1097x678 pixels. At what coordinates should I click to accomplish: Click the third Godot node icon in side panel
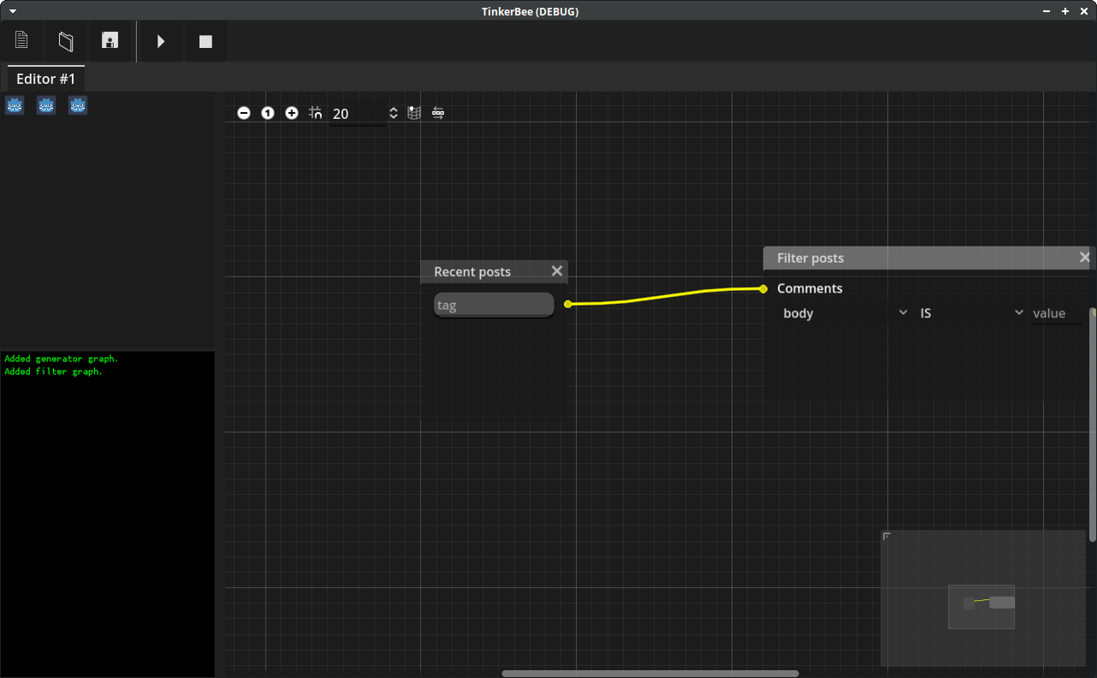click(x=78, y=105)
